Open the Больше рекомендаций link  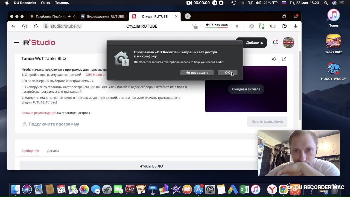[x=39, y=113]
